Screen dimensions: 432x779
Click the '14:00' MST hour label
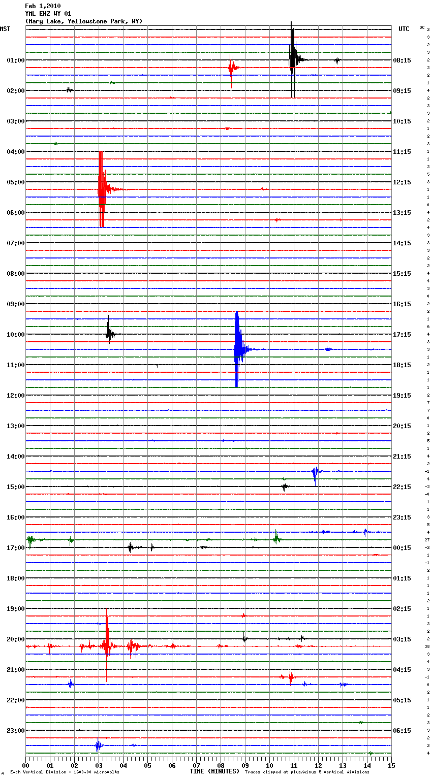tap(15, 456)
